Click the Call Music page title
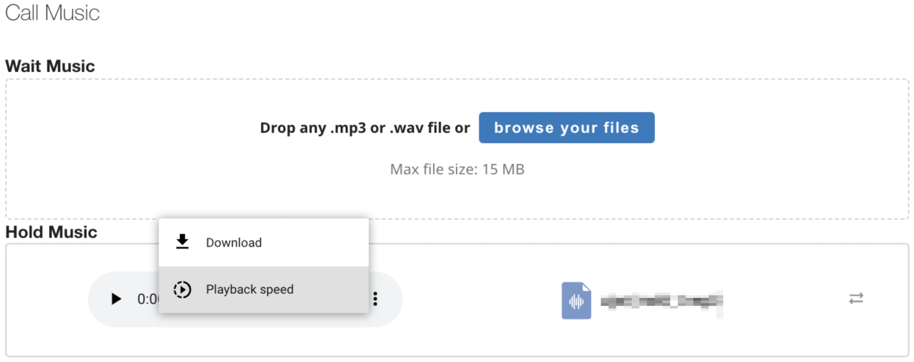This screenshot has width=914, height=362. 52,13
